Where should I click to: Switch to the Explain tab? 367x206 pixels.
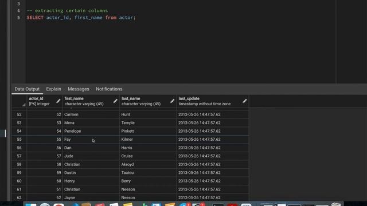point(53,89)
